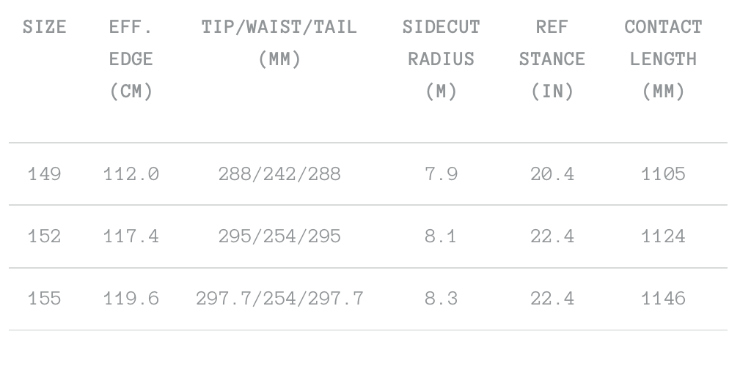The height and width of the screenshot is (366, 751).
Task: Click the 1124 contact length value
Action: point(663,236)
